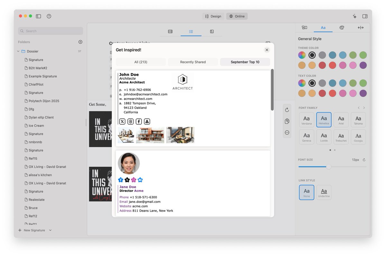Screen dimensions: 386x256
Task: Close the Get Inspired dialog
Action: (x=267, y=50)
